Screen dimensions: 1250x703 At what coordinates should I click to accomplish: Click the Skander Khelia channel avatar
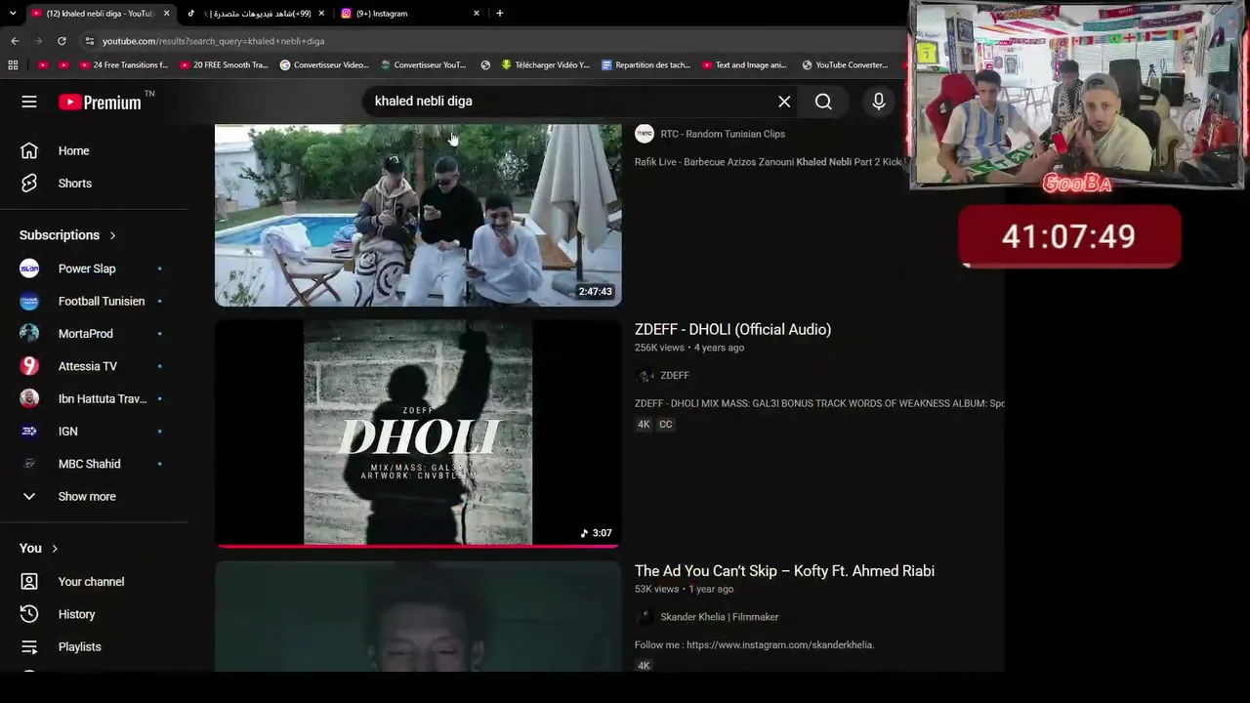click(644, 617)
